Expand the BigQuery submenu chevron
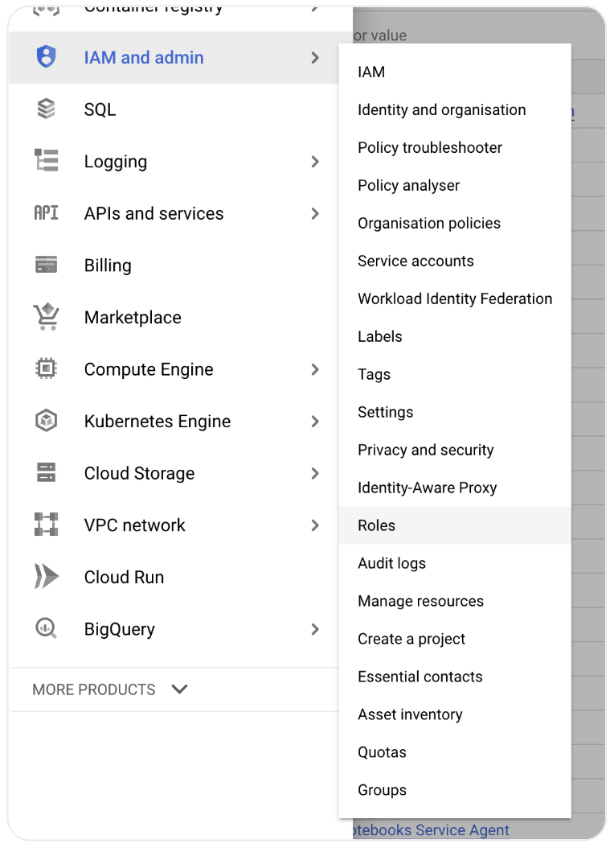This screenshot has height=848, width=614. coord(315,629)
